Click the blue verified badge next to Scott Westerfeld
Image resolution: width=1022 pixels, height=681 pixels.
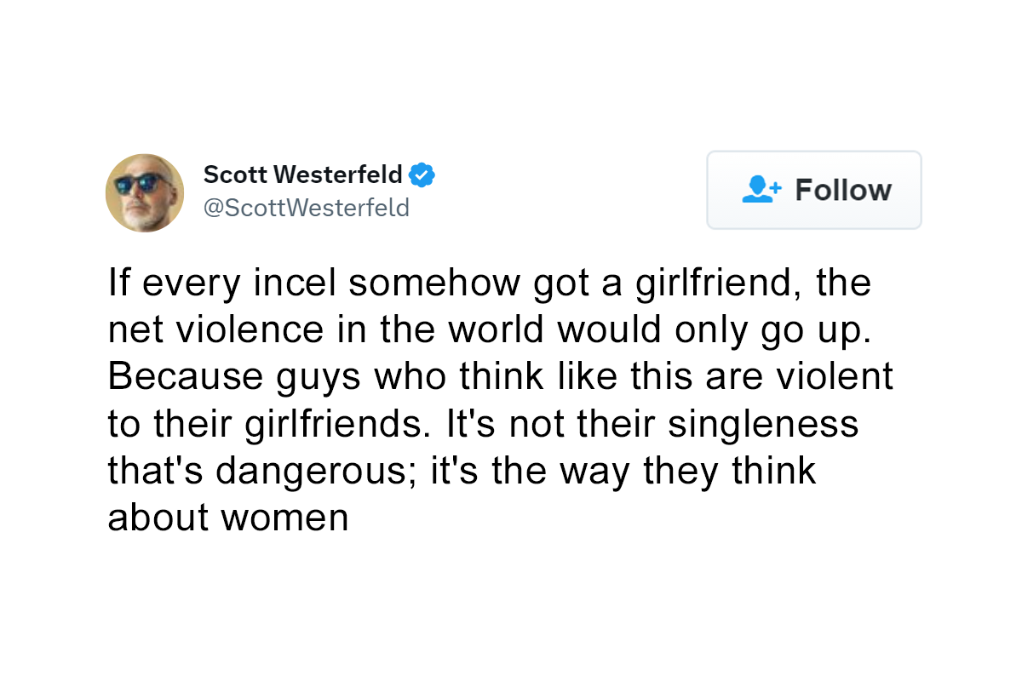point(423,174)
